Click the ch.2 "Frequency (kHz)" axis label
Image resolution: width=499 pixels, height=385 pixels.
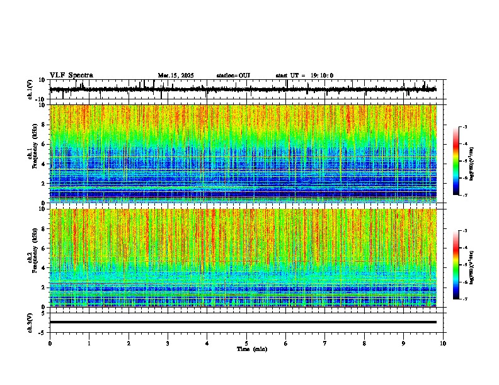pos(35,250)
